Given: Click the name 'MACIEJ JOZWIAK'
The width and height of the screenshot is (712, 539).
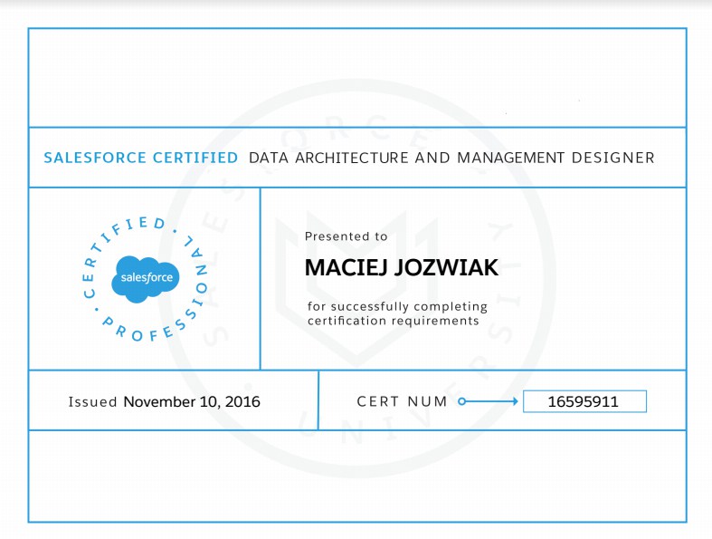Looking at the screenshot, I should click(x=402, y=267).
